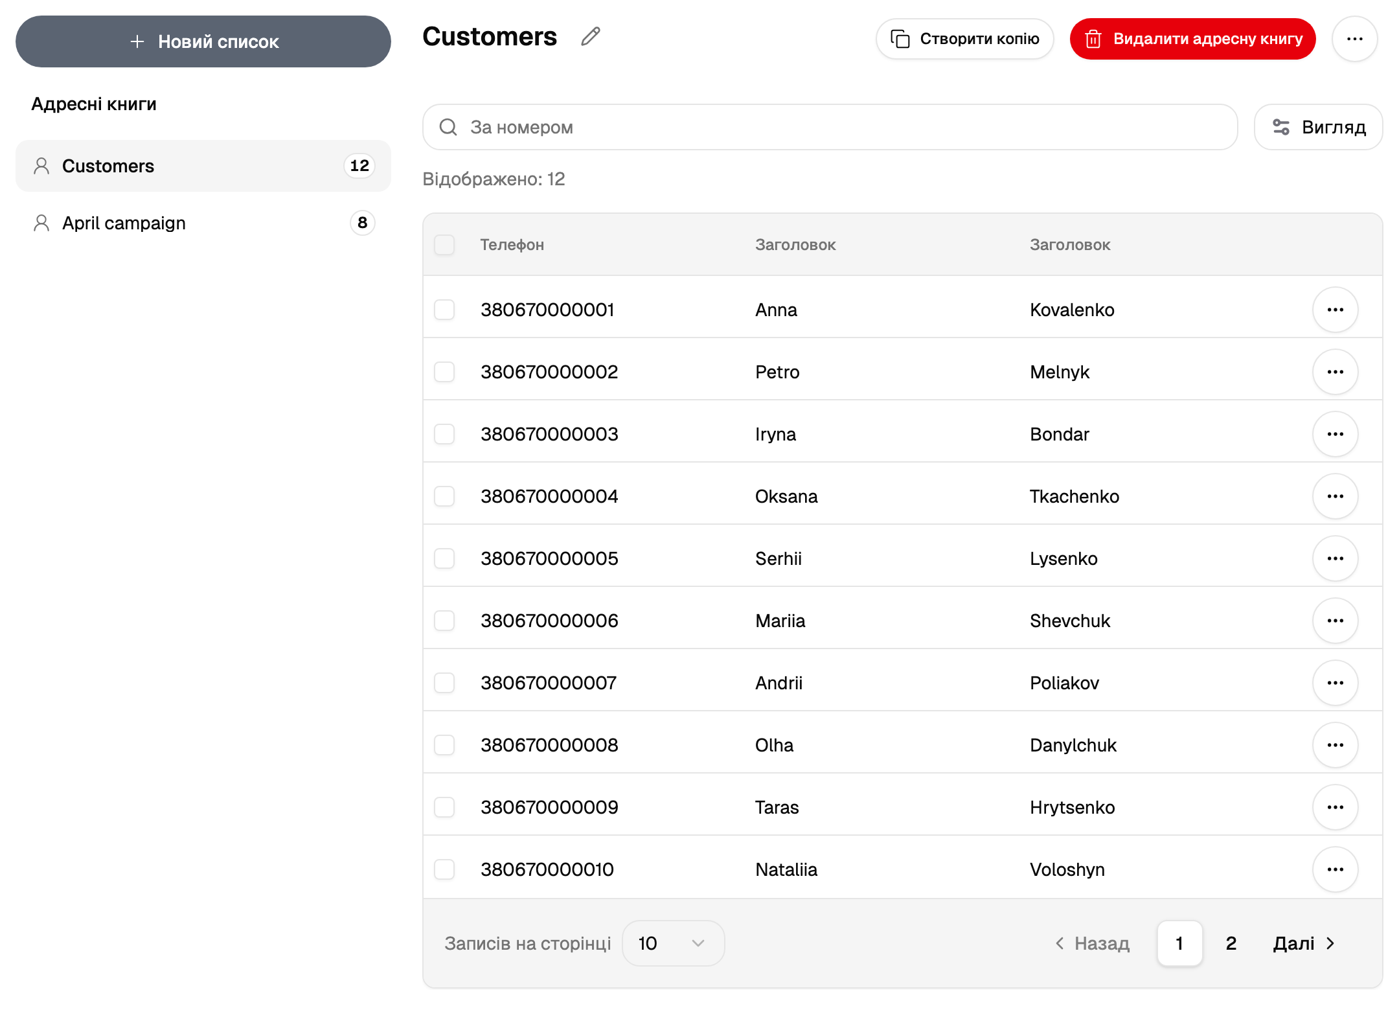1399x1021 pixels.
Task: Select the checkbox for 380670000001
Action: [444, 310]
